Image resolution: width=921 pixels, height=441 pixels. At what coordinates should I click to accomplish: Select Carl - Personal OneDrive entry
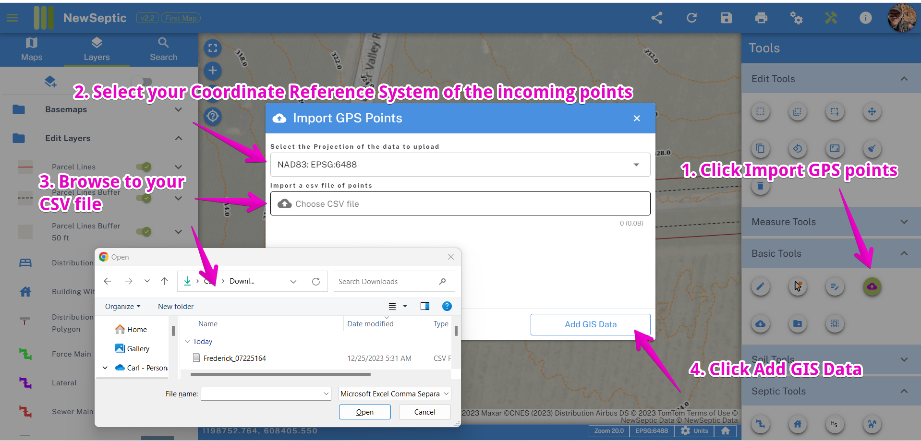pyautogui.click(x=142, y=368)
